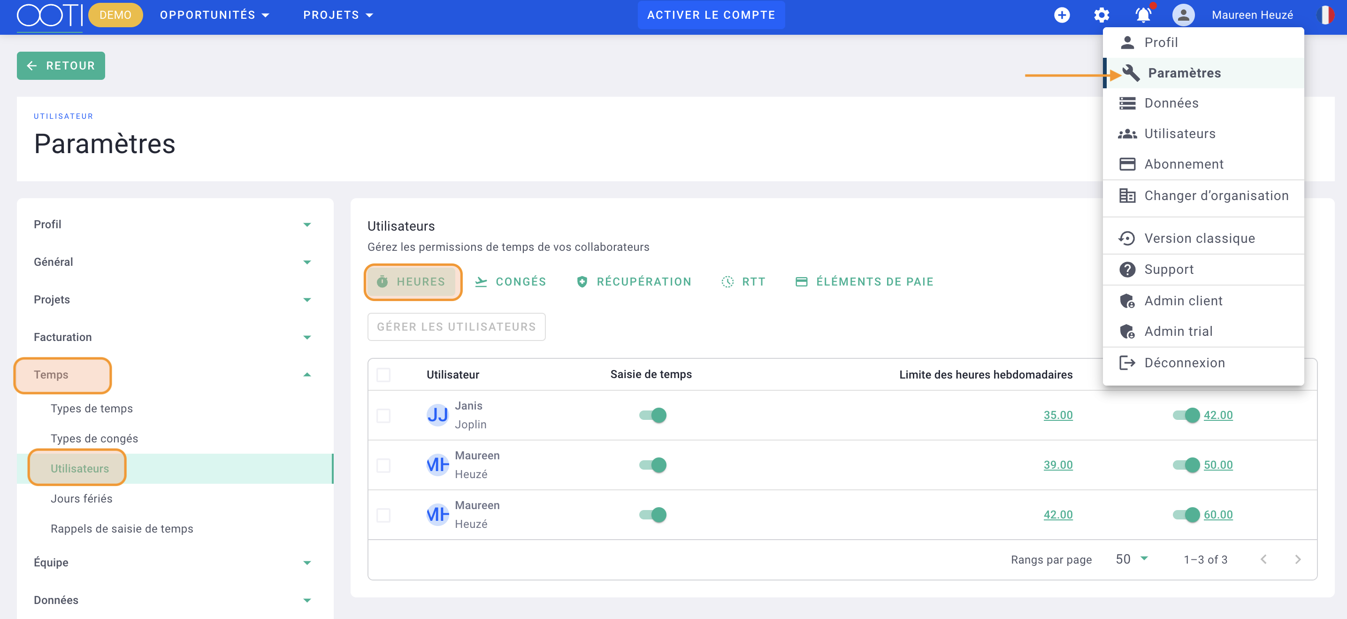Open weekly limit 35.00 link for Janis
Viewport: 1347px width, 619px height.
1058,416
